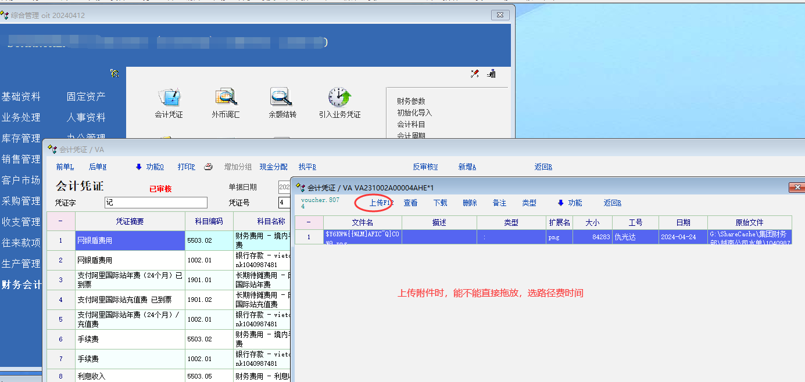Click the door icon next to the pin
805x382 pixels.
[x=491, y=74]
